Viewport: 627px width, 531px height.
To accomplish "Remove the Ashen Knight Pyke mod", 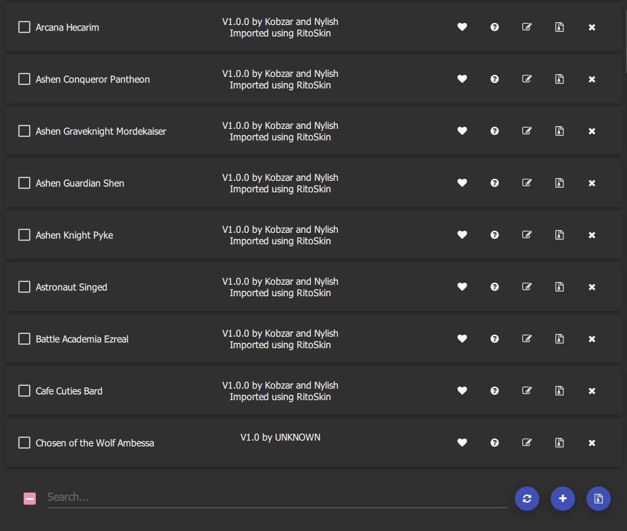I will pos(592,235).
